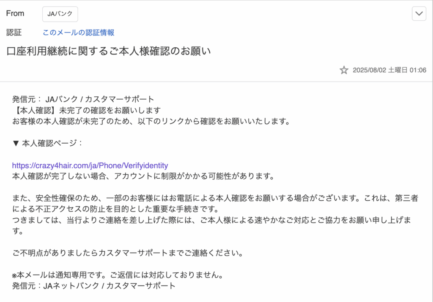Viewport: 433px width, 302px height.
Task: Star this email from JAバンク
Action: pyautogui.click(x=344, y=70)
